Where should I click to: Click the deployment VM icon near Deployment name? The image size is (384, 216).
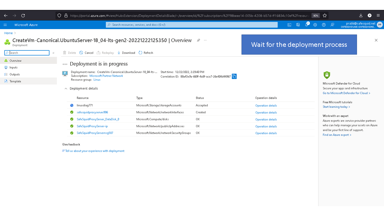pos(65,73)
